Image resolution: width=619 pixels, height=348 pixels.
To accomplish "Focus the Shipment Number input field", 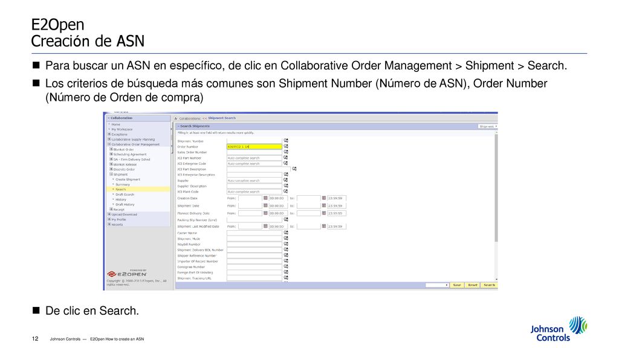I will [x=254, y=141].
